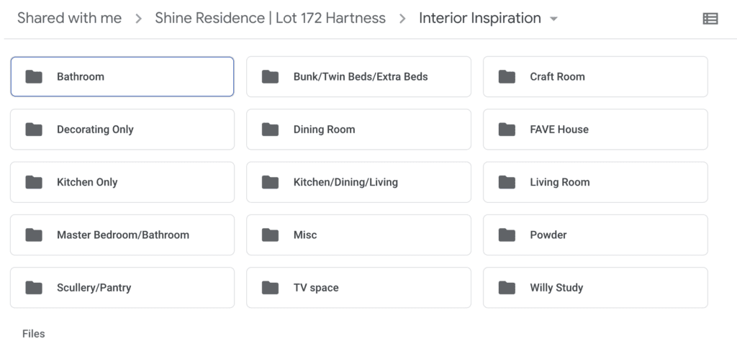Click the Kitchen Only folder icon
The width and height of the screenshot is (737, 349).
[34, 182]
